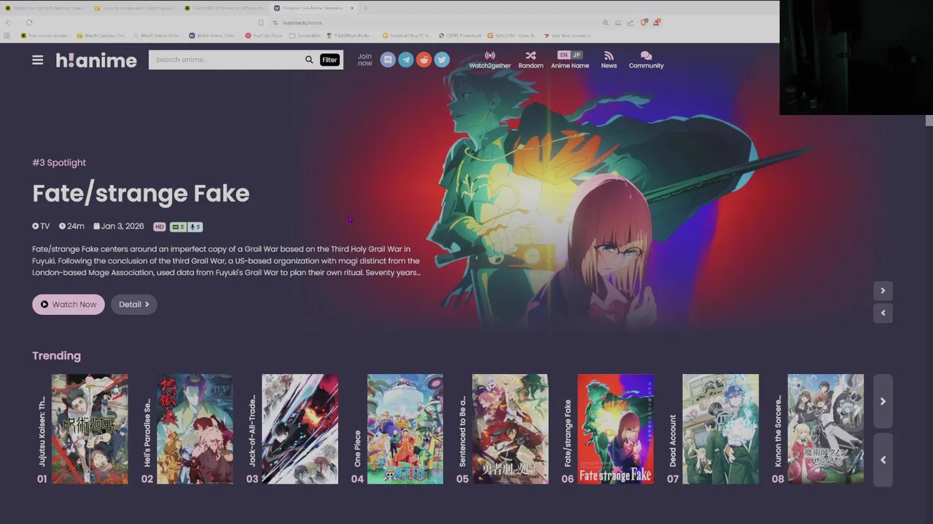Image resolution: width=933 pixels, height=524 pixels.
Task: Reload the page with refresh icon
Action: click(x=29, y=23)
